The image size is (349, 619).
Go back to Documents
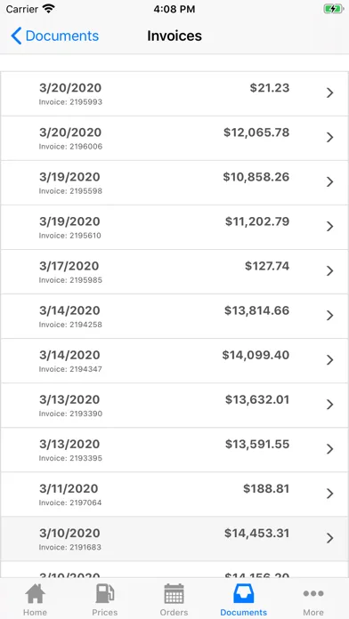coord(55,36)
